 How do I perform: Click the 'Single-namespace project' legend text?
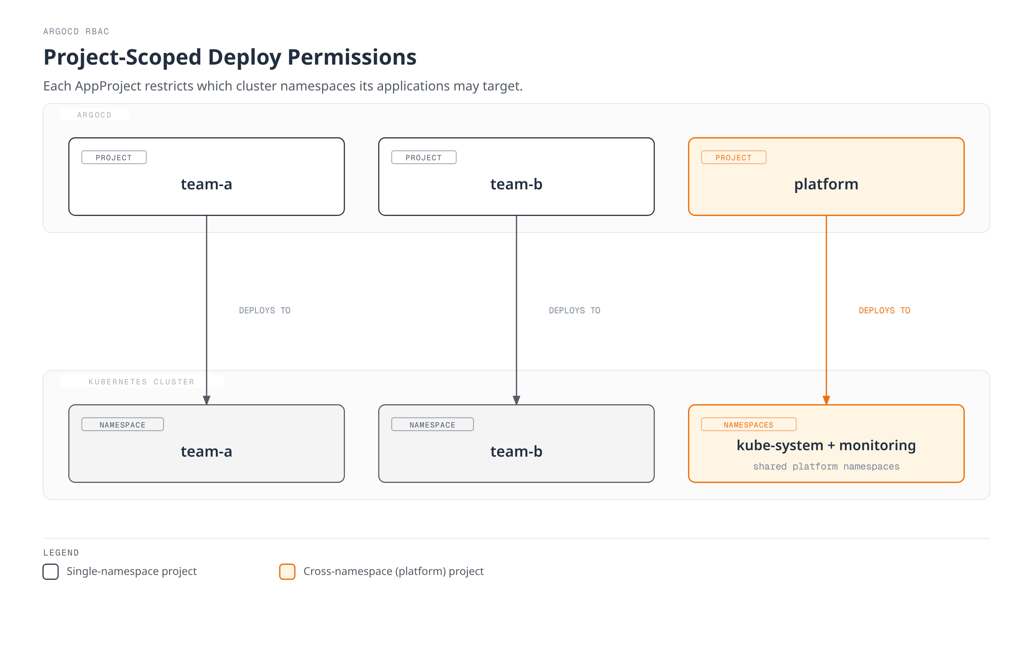132,571
